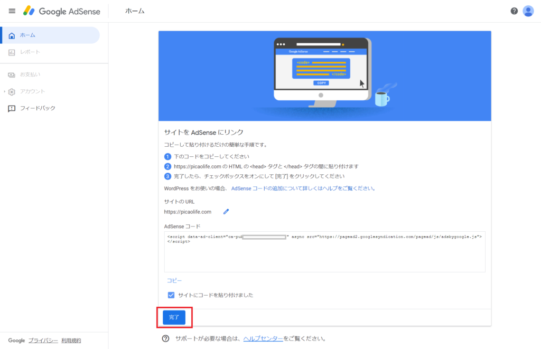Click the account gear icon

[x=12, y=92]
